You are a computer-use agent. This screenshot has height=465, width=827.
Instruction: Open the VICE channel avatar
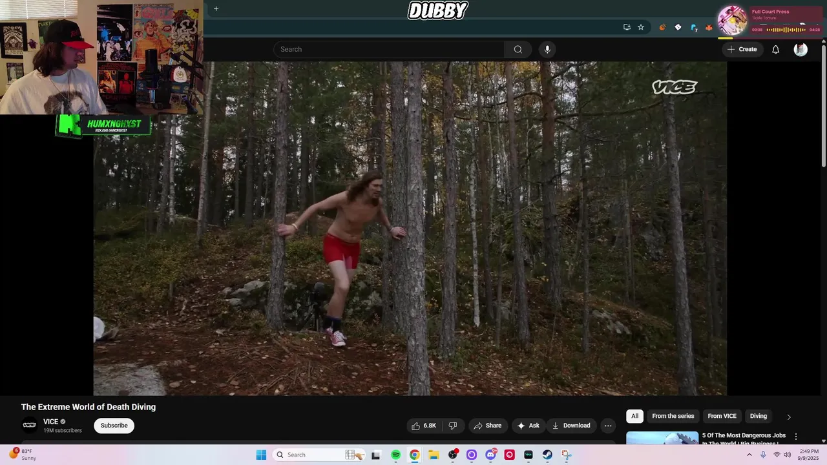29,425
